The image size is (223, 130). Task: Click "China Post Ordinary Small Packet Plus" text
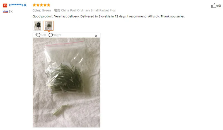point(88,10)
